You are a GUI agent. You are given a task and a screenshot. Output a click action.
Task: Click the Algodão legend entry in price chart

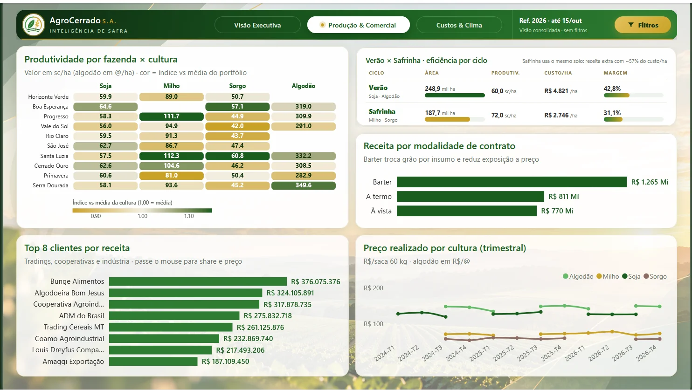point(578,276)
